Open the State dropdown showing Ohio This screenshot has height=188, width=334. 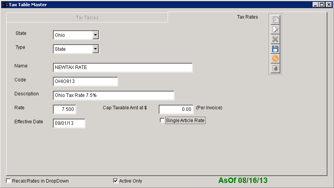click(95, 35)
